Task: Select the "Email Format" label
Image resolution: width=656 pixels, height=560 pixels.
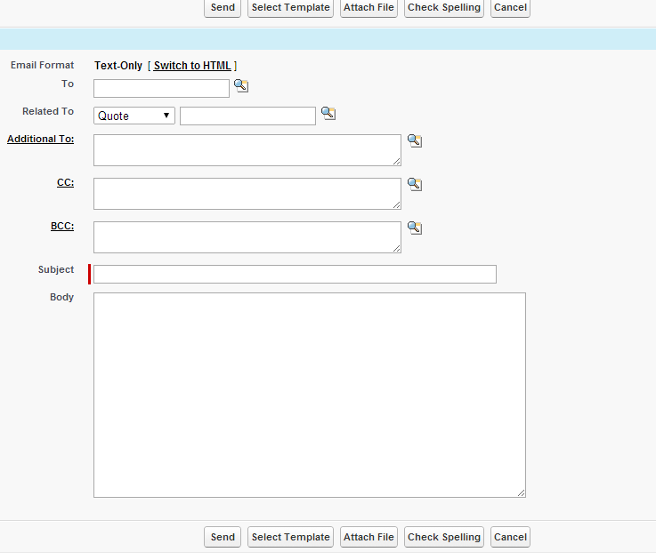Action: (x=42, y=65)
